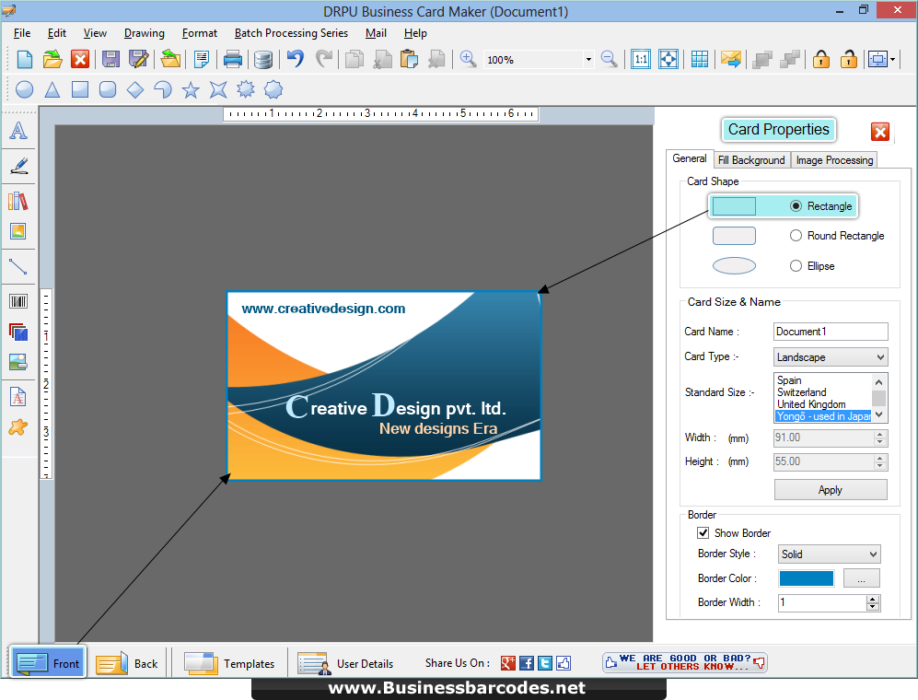The image size is (918, 700).
Task: Open the Card Type Landscape dropdown
Action: coord(831,357)
